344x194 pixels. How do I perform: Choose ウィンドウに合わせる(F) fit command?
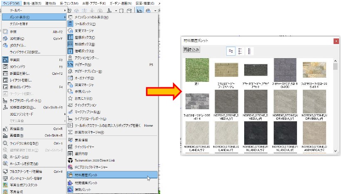(34, 143)
